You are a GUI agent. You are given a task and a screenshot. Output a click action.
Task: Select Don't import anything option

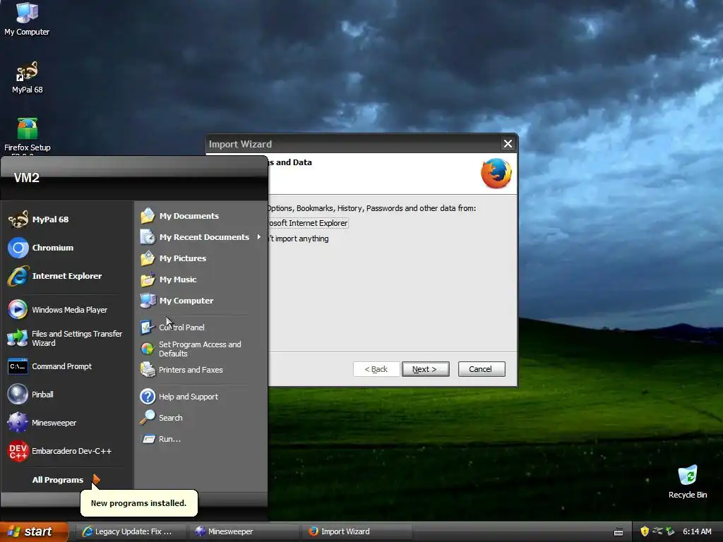[299, 239]
